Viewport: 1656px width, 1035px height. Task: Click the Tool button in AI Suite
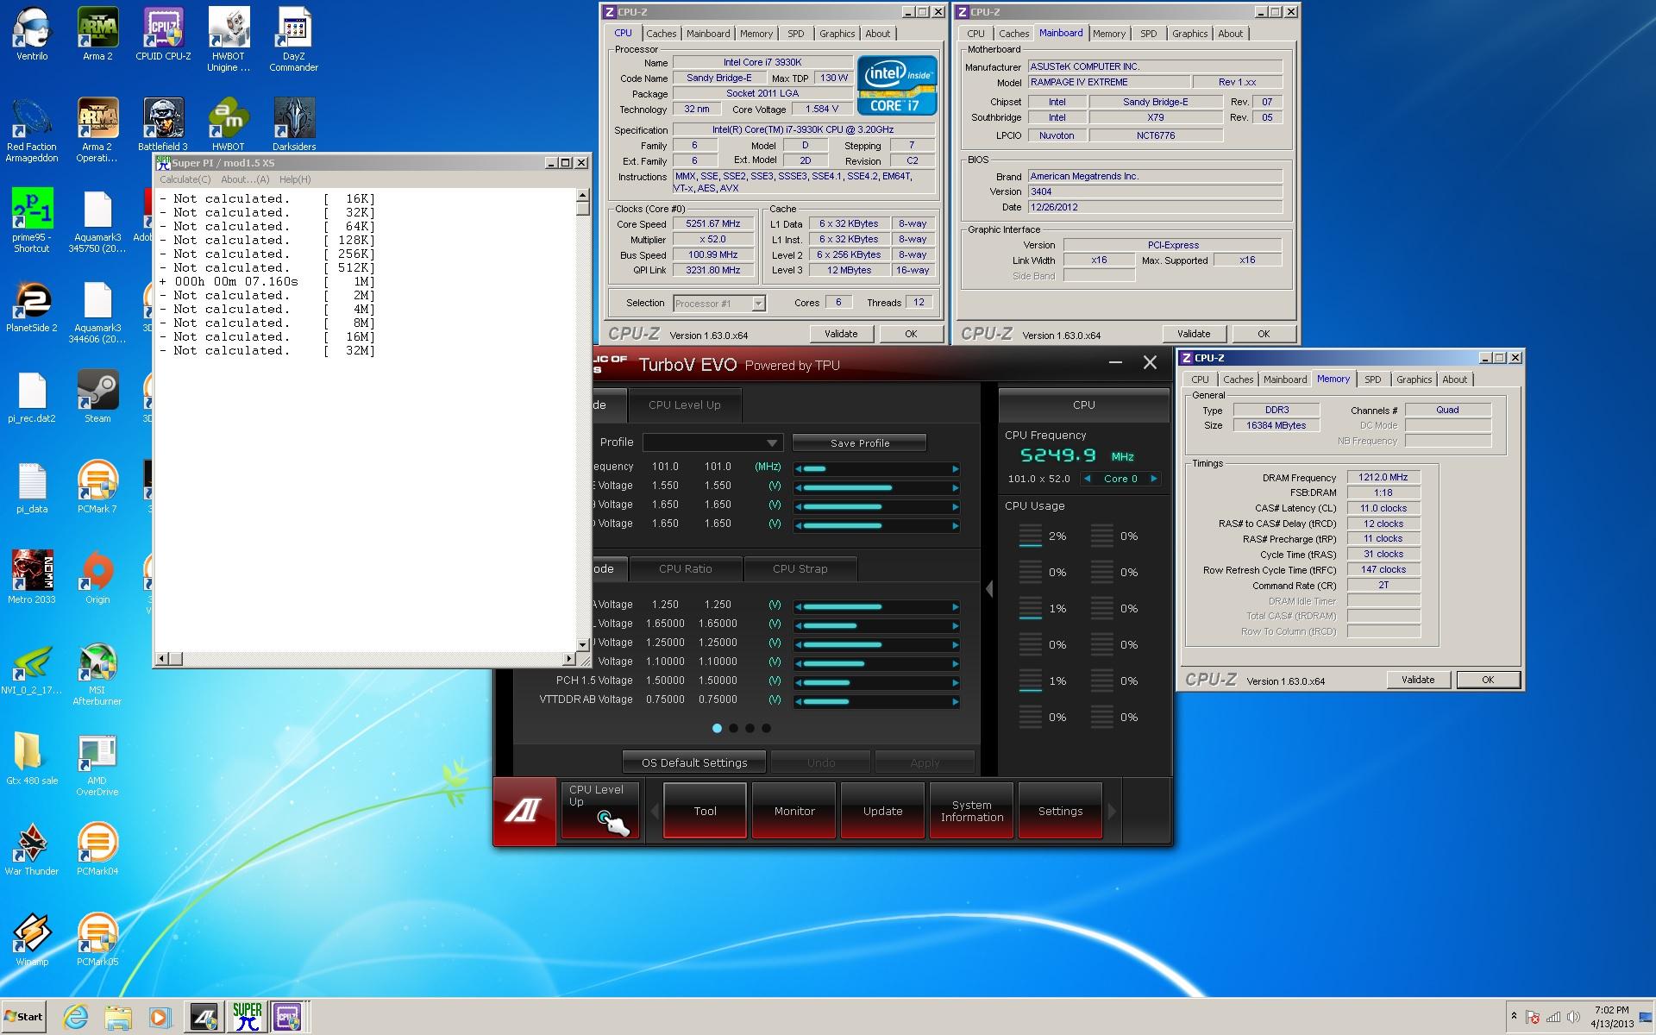click(x=705, y=811)
